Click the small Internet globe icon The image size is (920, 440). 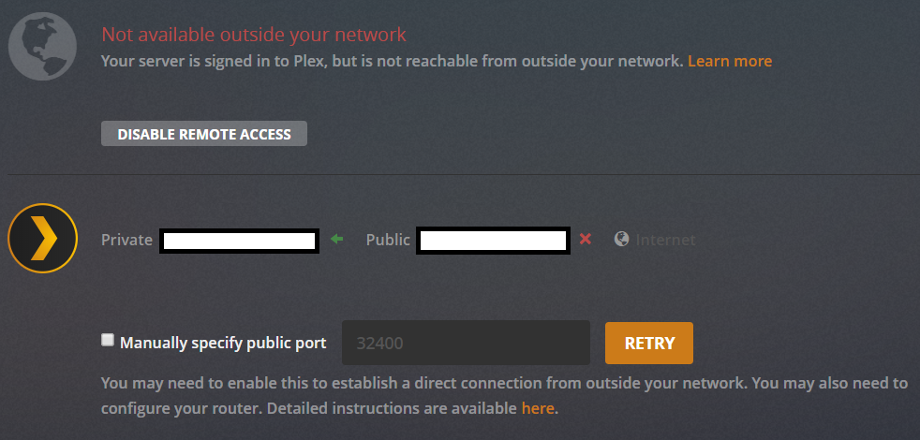[621, 240]
